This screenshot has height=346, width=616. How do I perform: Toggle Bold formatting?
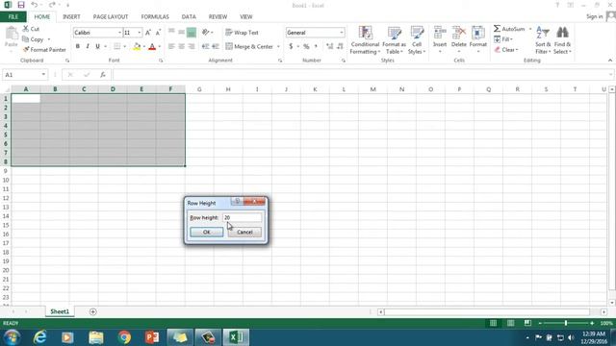[78, 46]
